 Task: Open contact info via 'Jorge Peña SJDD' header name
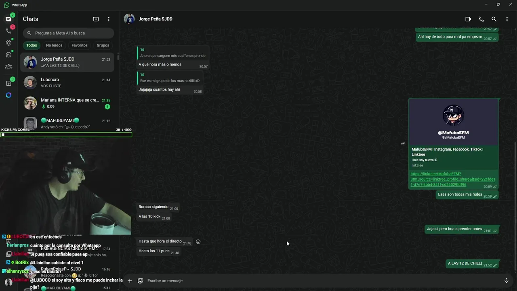[156, 19]
